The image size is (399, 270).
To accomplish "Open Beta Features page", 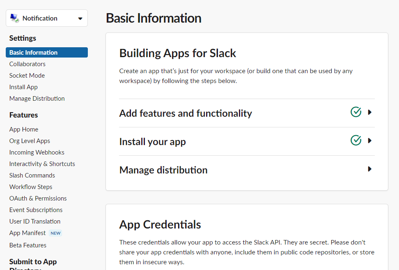I will coord(28,245).
